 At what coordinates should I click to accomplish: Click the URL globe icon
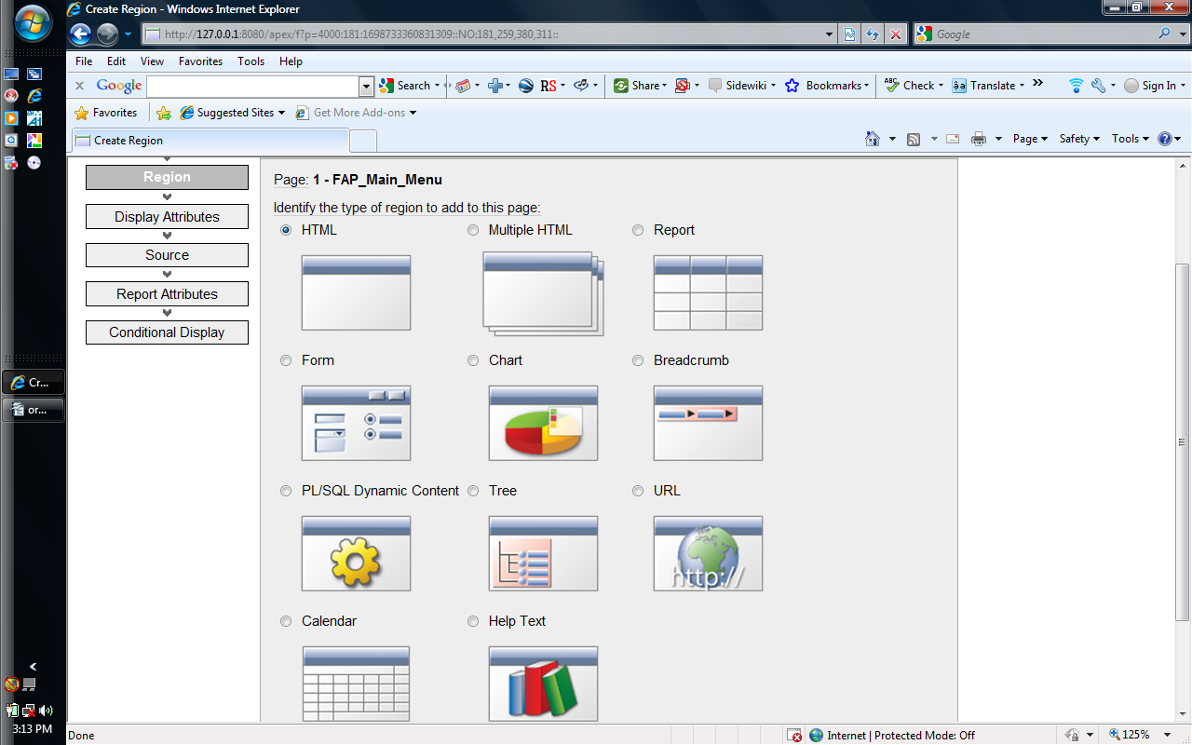coord(708,554)
